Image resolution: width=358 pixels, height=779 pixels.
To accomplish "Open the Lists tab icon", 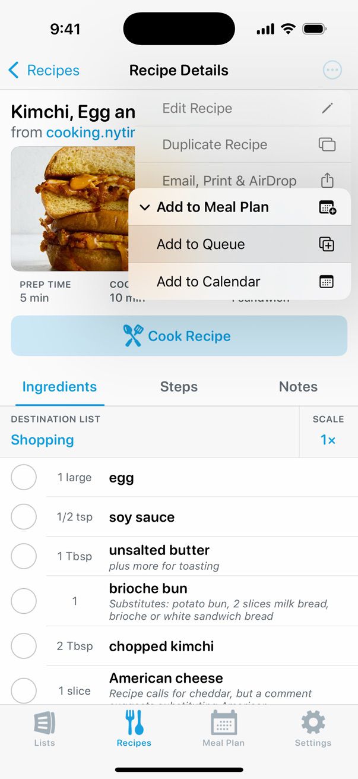I will 45,723.
